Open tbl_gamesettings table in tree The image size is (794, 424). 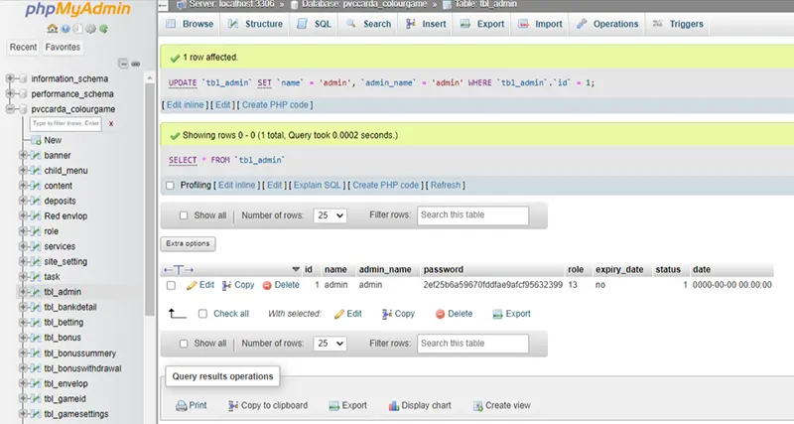76,414
